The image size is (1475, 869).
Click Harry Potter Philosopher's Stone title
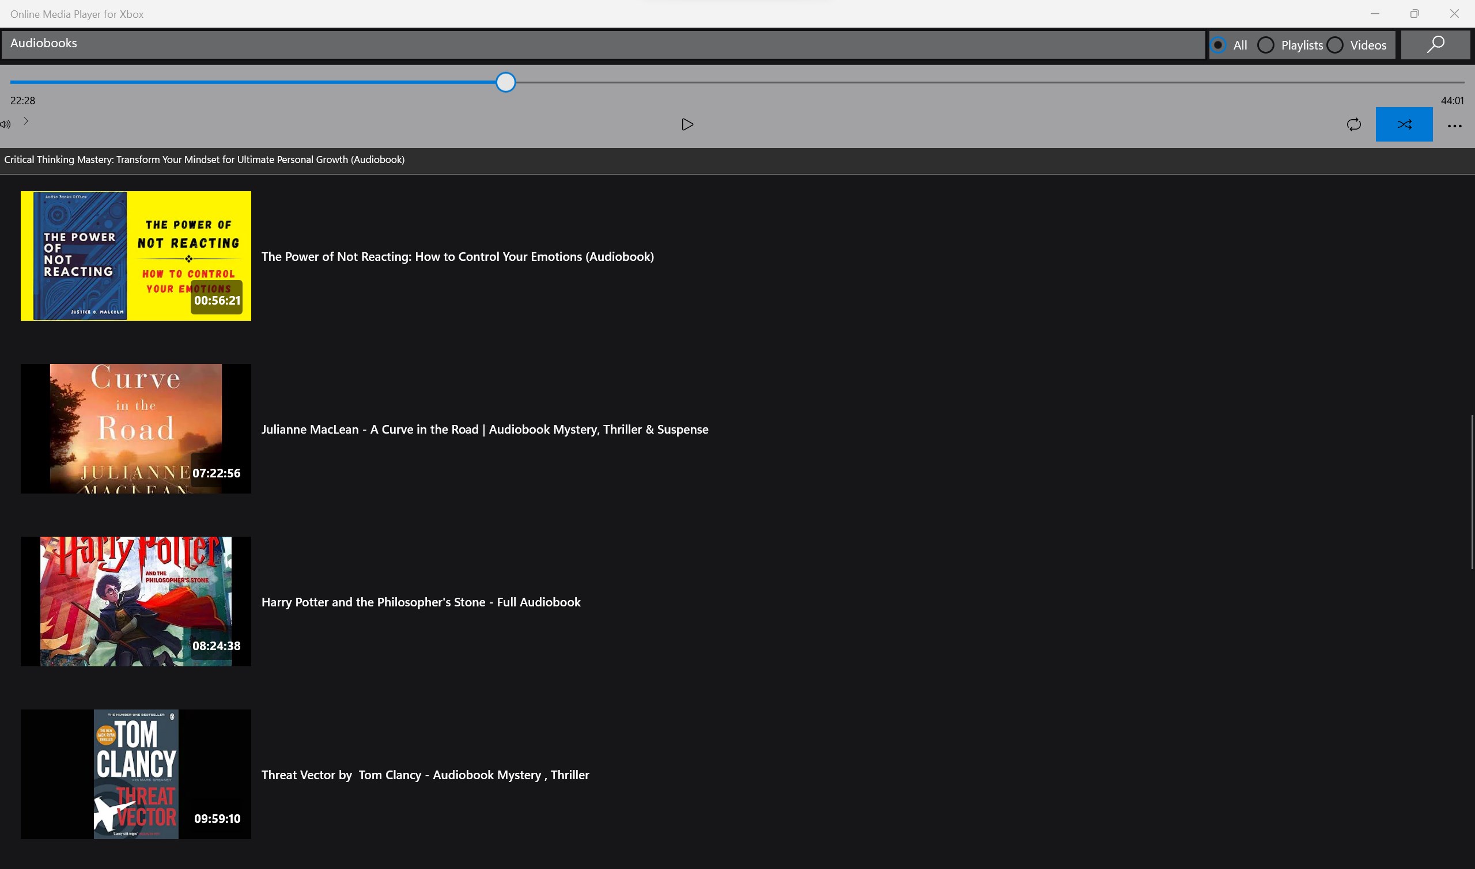tap(421, 602)
